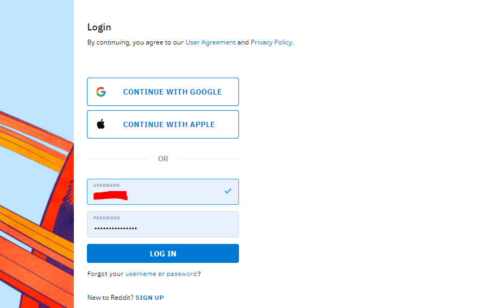This screenshot has height=308, width=478.
Task: Open the User Agreement link
Action: [x=210, y=42]
